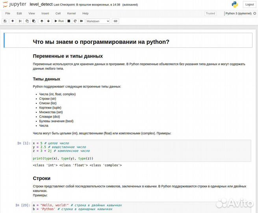Click the In [1] cell prompt
The image size is (258, 213).
pos(24,143)
